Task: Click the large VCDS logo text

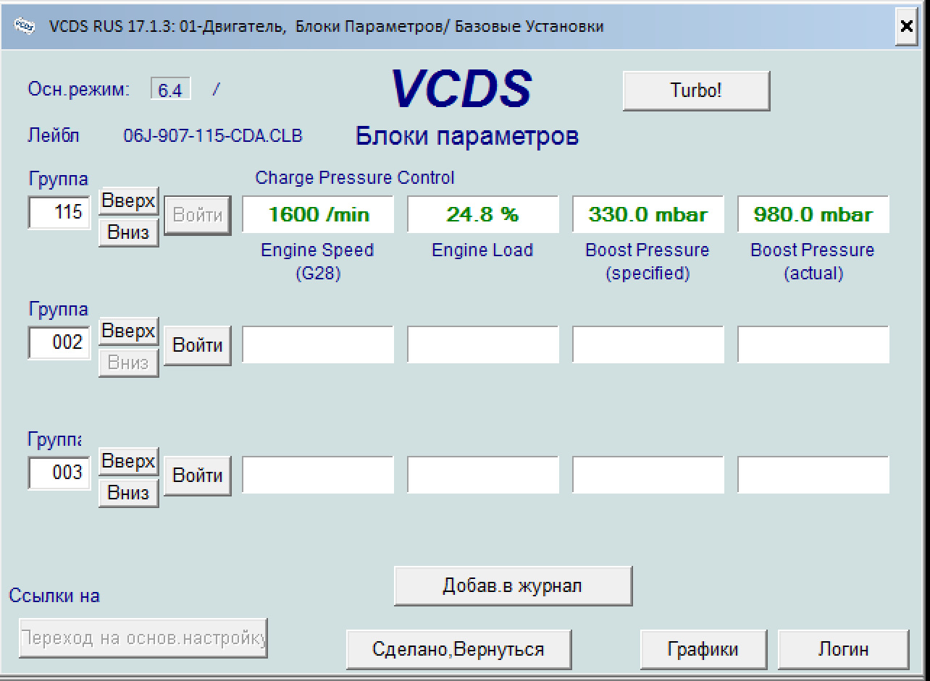Action: [x=461, y=89]
